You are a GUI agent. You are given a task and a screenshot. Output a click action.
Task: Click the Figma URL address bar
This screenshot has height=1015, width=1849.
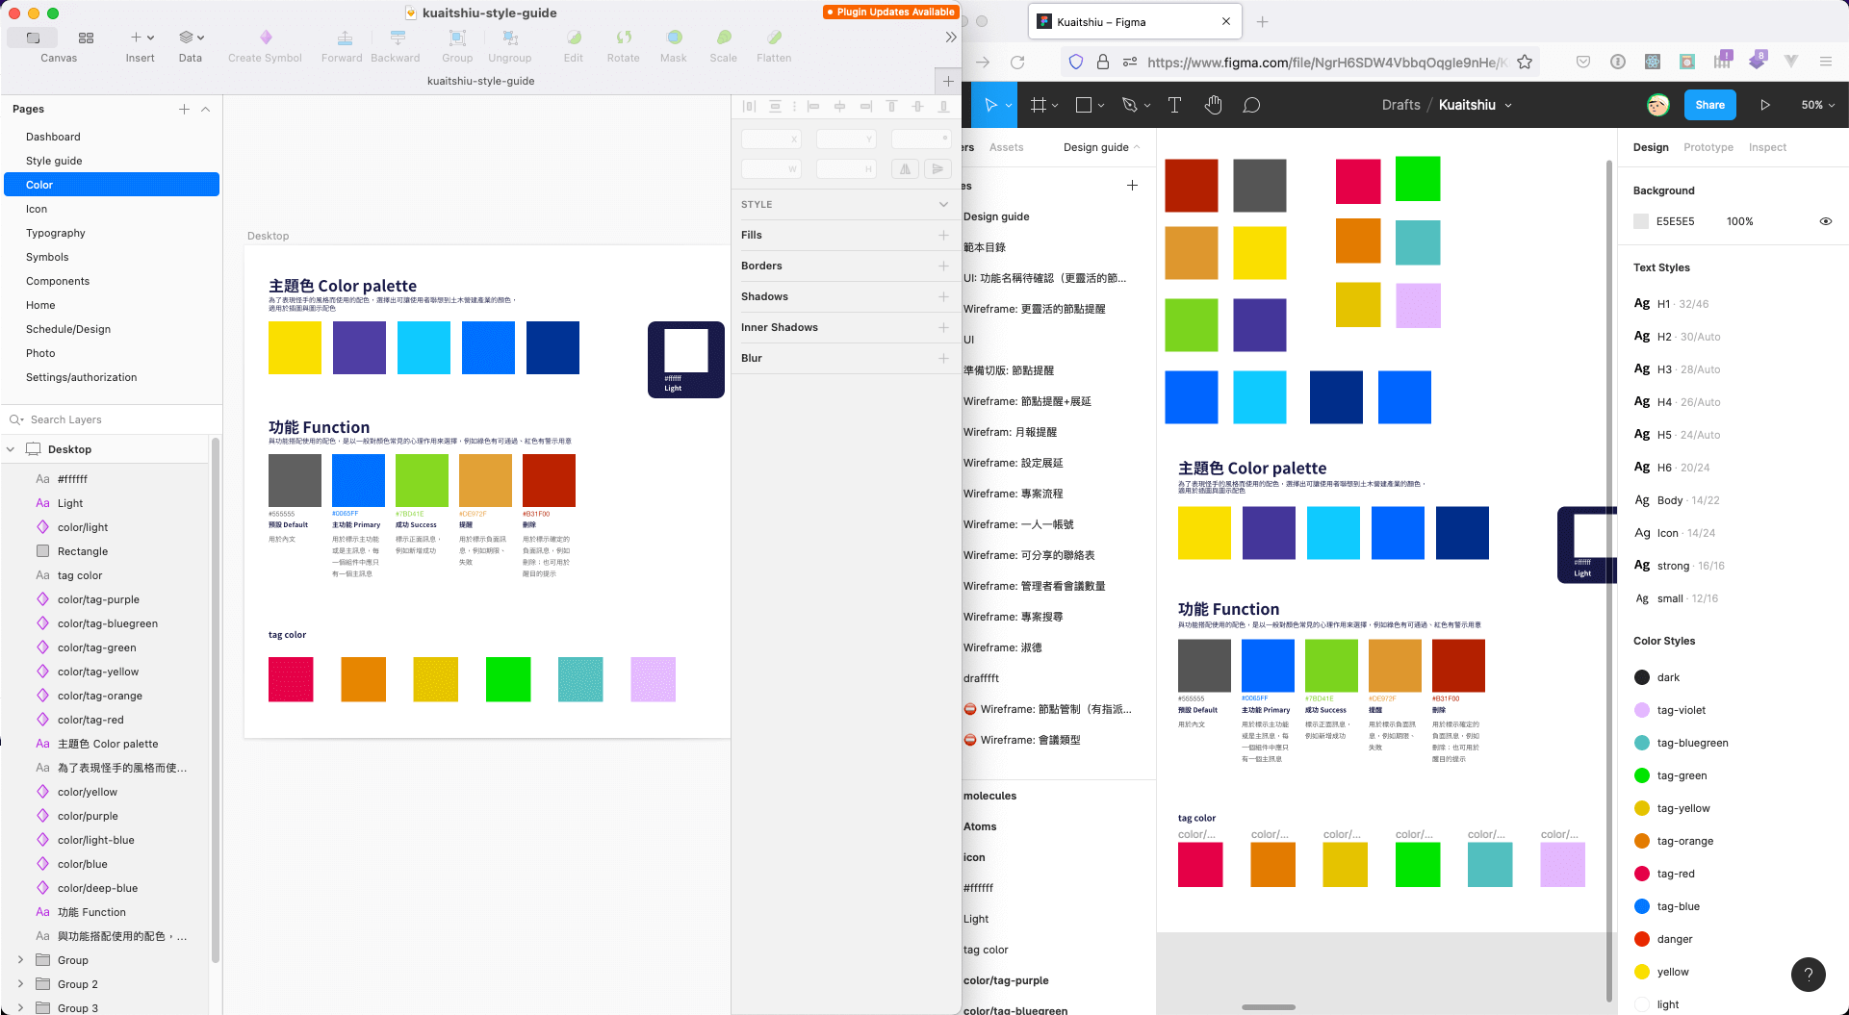1326,63
